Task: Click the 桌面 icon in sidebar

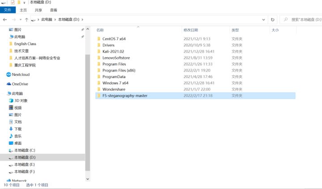Action: tap(11, 143)
